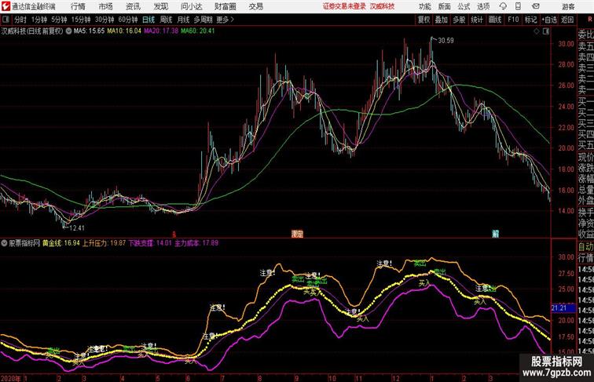Open the F10 company info
Viewport: 594px width, 382px height.
[x=513, y=20]
